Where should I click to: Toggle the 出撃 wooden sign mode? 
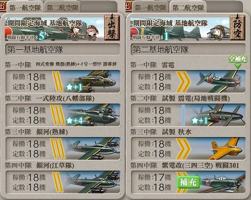(112, 27)
